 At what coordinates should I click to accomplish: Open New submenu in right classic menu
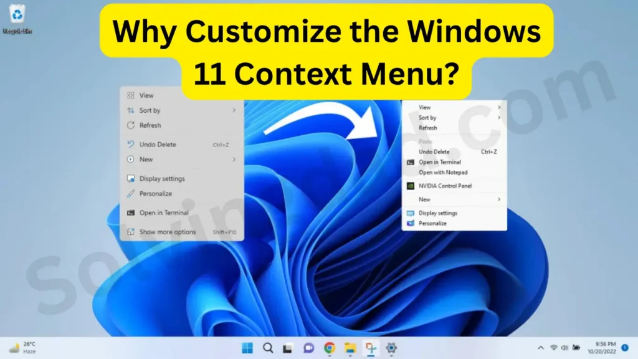454,199
